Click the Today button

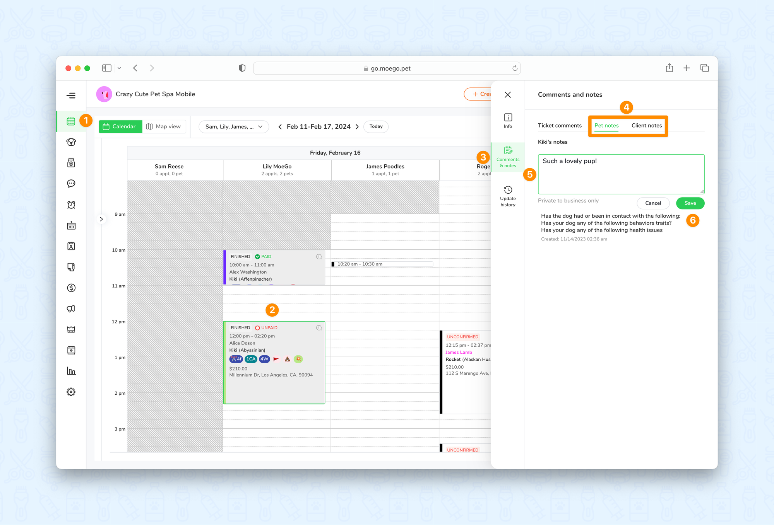pyautogui.click(x=376, y=126)
